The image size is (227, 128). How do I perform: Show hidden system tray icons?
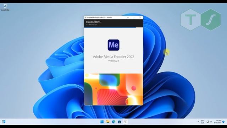(198, 122)
